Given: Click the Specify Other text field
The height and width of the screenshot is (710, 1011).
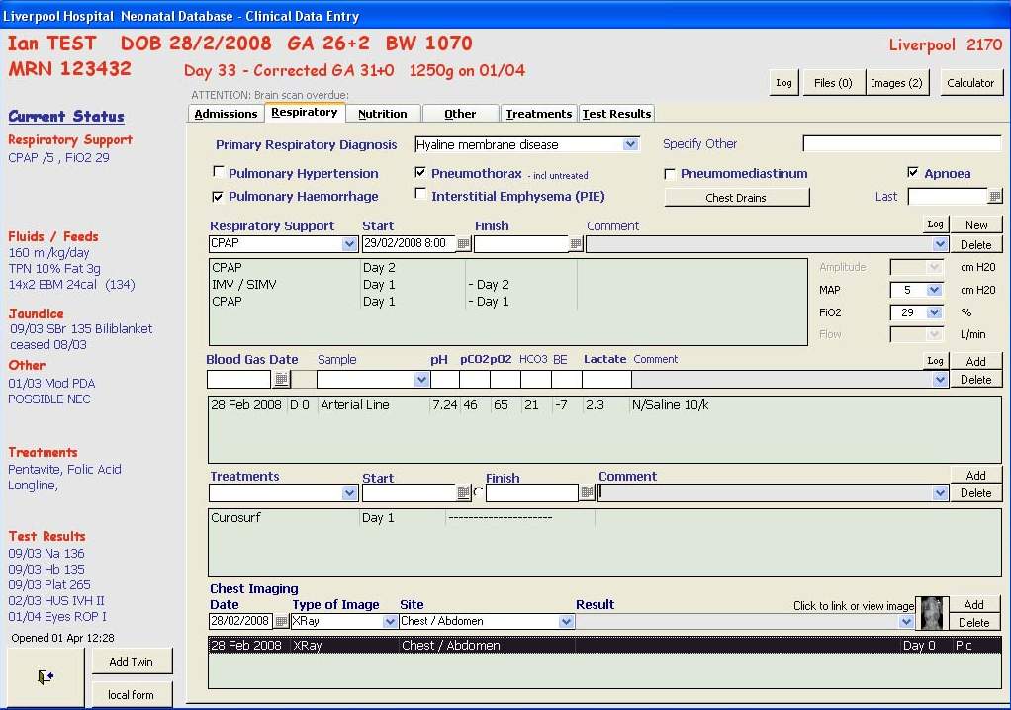Looking at the screenshot, I should pos(901,144).
